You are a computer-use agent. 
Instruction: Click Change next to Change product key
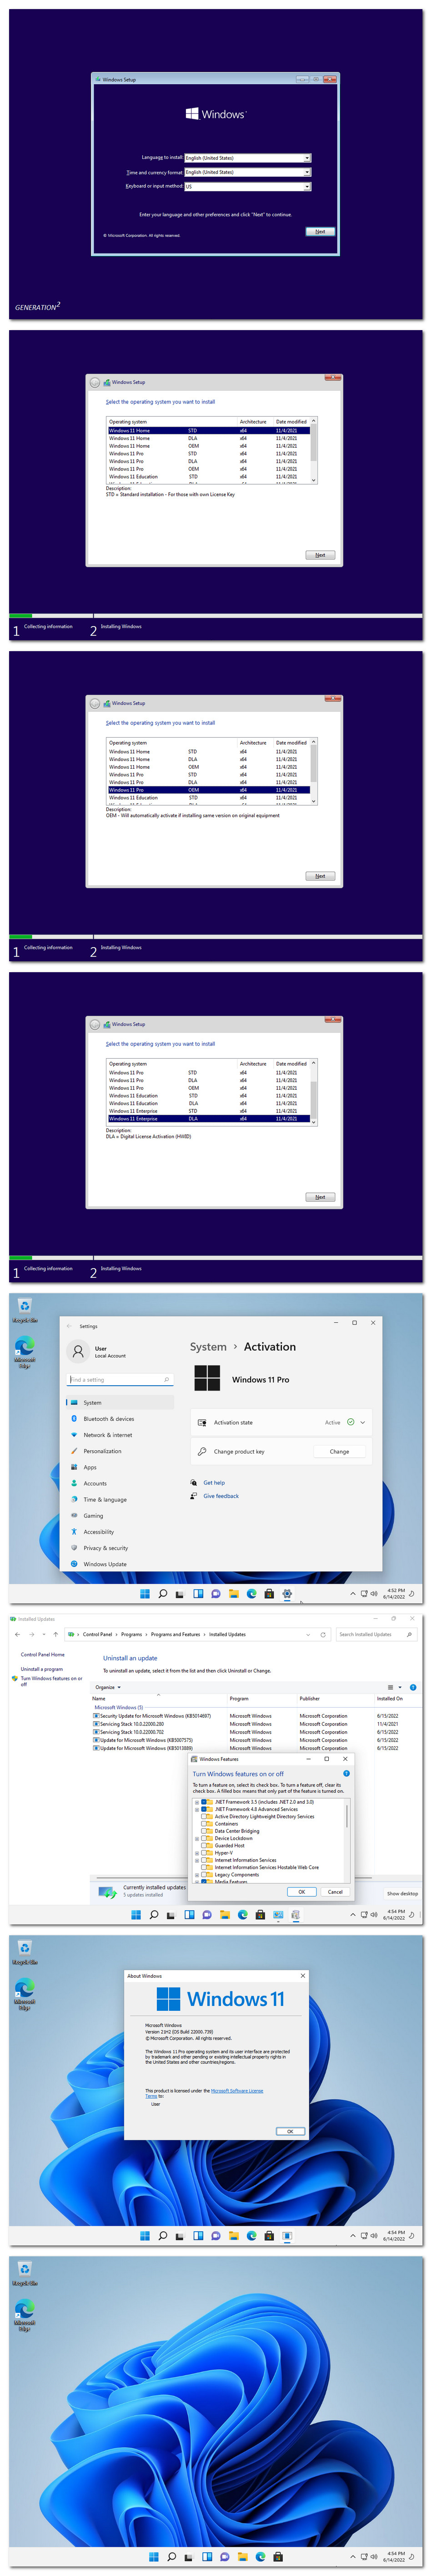click(339, 1451)
